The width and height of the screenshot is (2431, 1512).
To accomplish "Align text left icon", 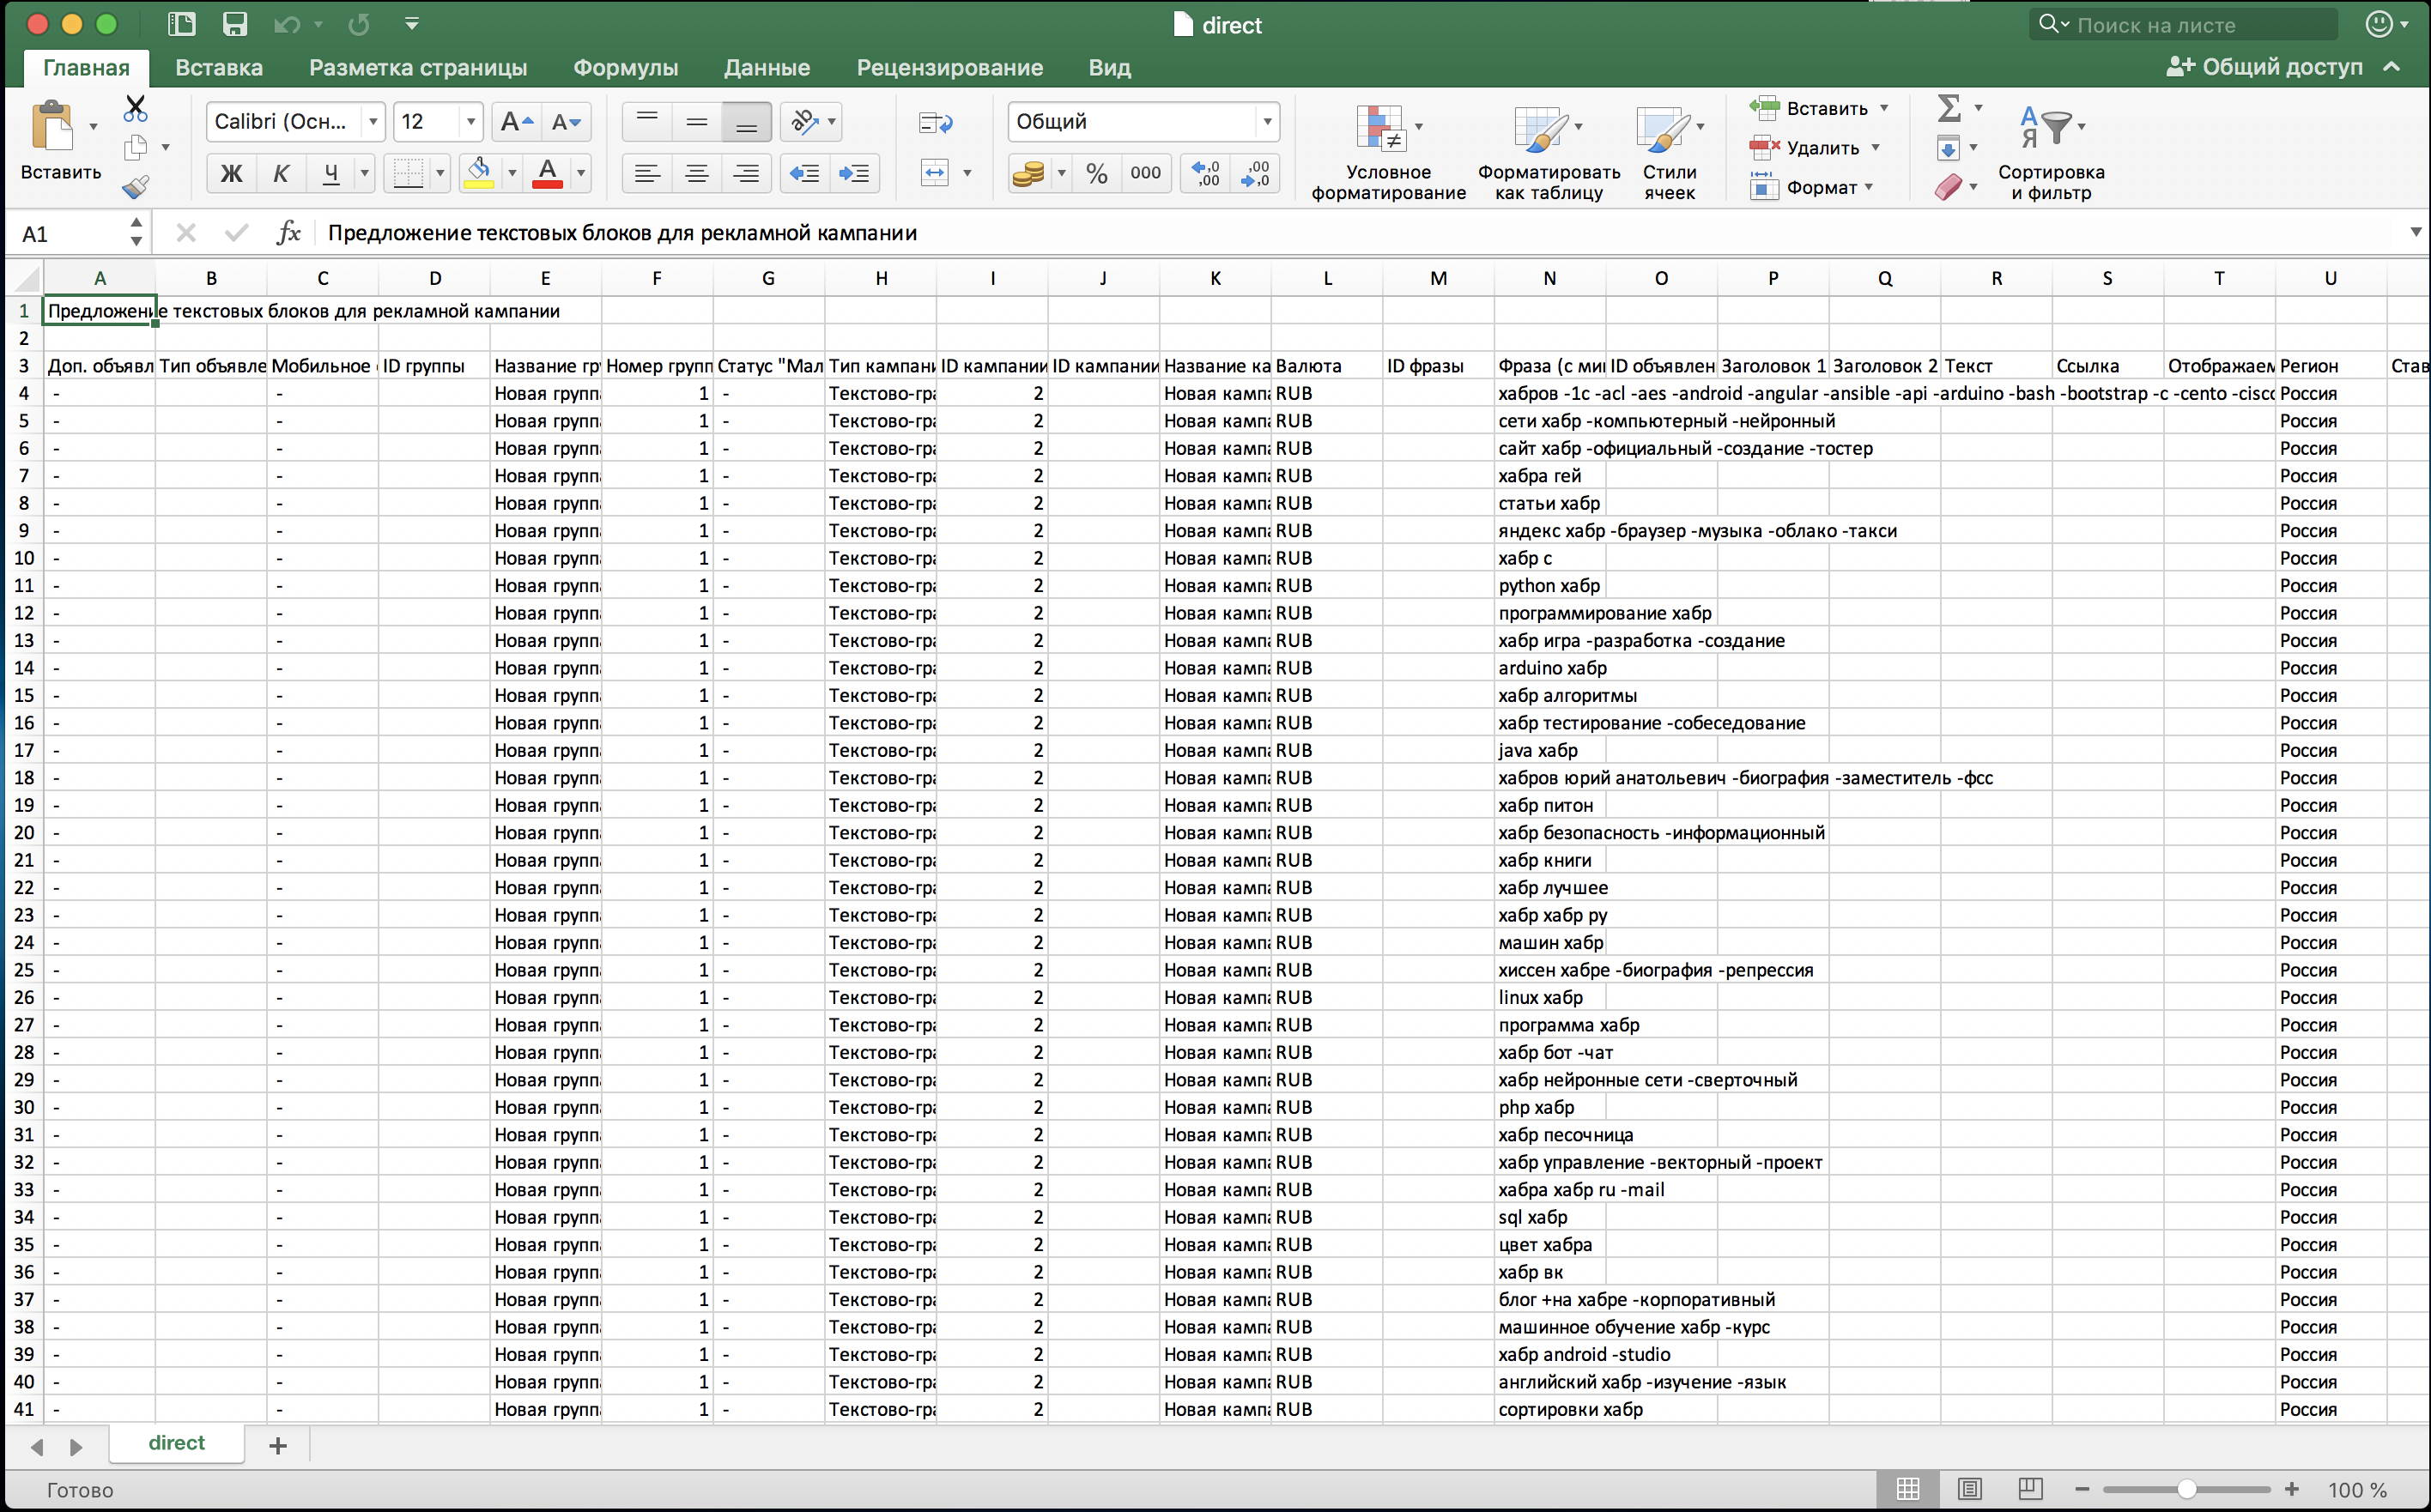I will tap(647, 173).
